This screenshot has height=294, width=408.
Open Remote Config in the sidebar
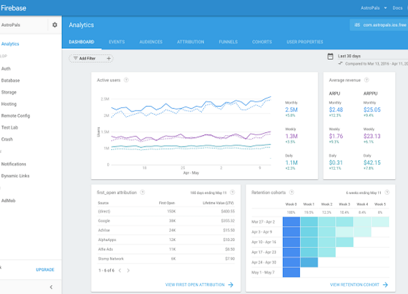16,115
